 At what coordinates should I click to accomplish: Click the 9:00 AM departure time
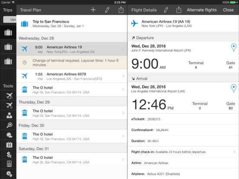pos(149,64)
